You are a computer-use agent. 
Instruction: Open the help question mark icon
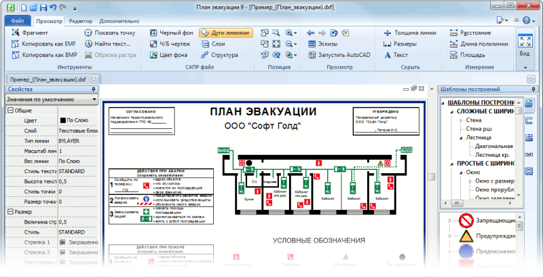click(526, 20)
